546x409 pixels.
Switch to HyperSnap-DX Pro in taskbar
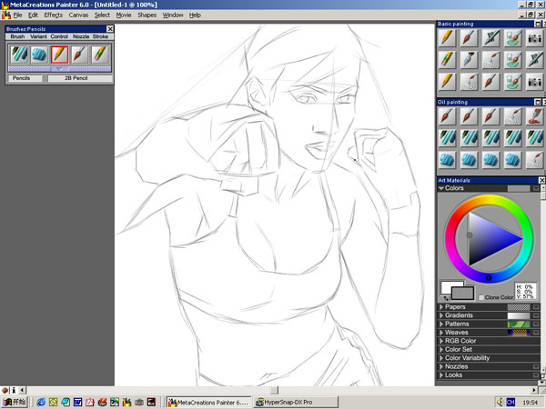pos(286,401)
